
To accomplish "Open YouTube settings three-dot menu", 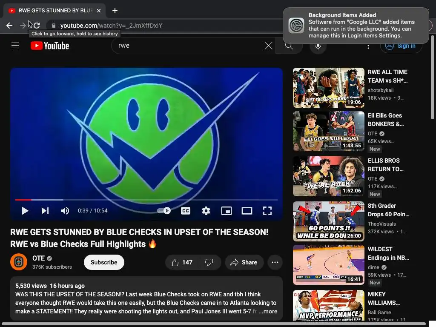I will tap(368, 46).
